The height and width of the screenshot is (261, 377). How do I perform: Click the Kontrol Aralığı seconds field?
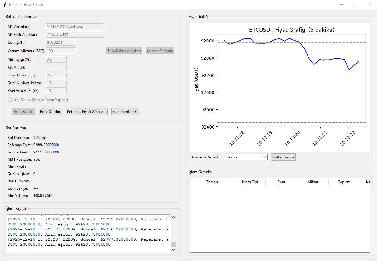(56, 91)
